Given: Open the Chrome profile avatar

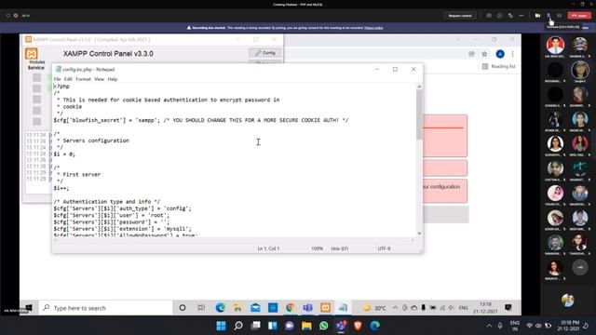Looking at the screenshot, I should point(500,54).
